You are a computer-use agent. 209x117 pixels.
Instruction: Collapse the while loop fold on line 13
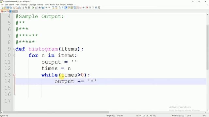click(x=14, y=75)
